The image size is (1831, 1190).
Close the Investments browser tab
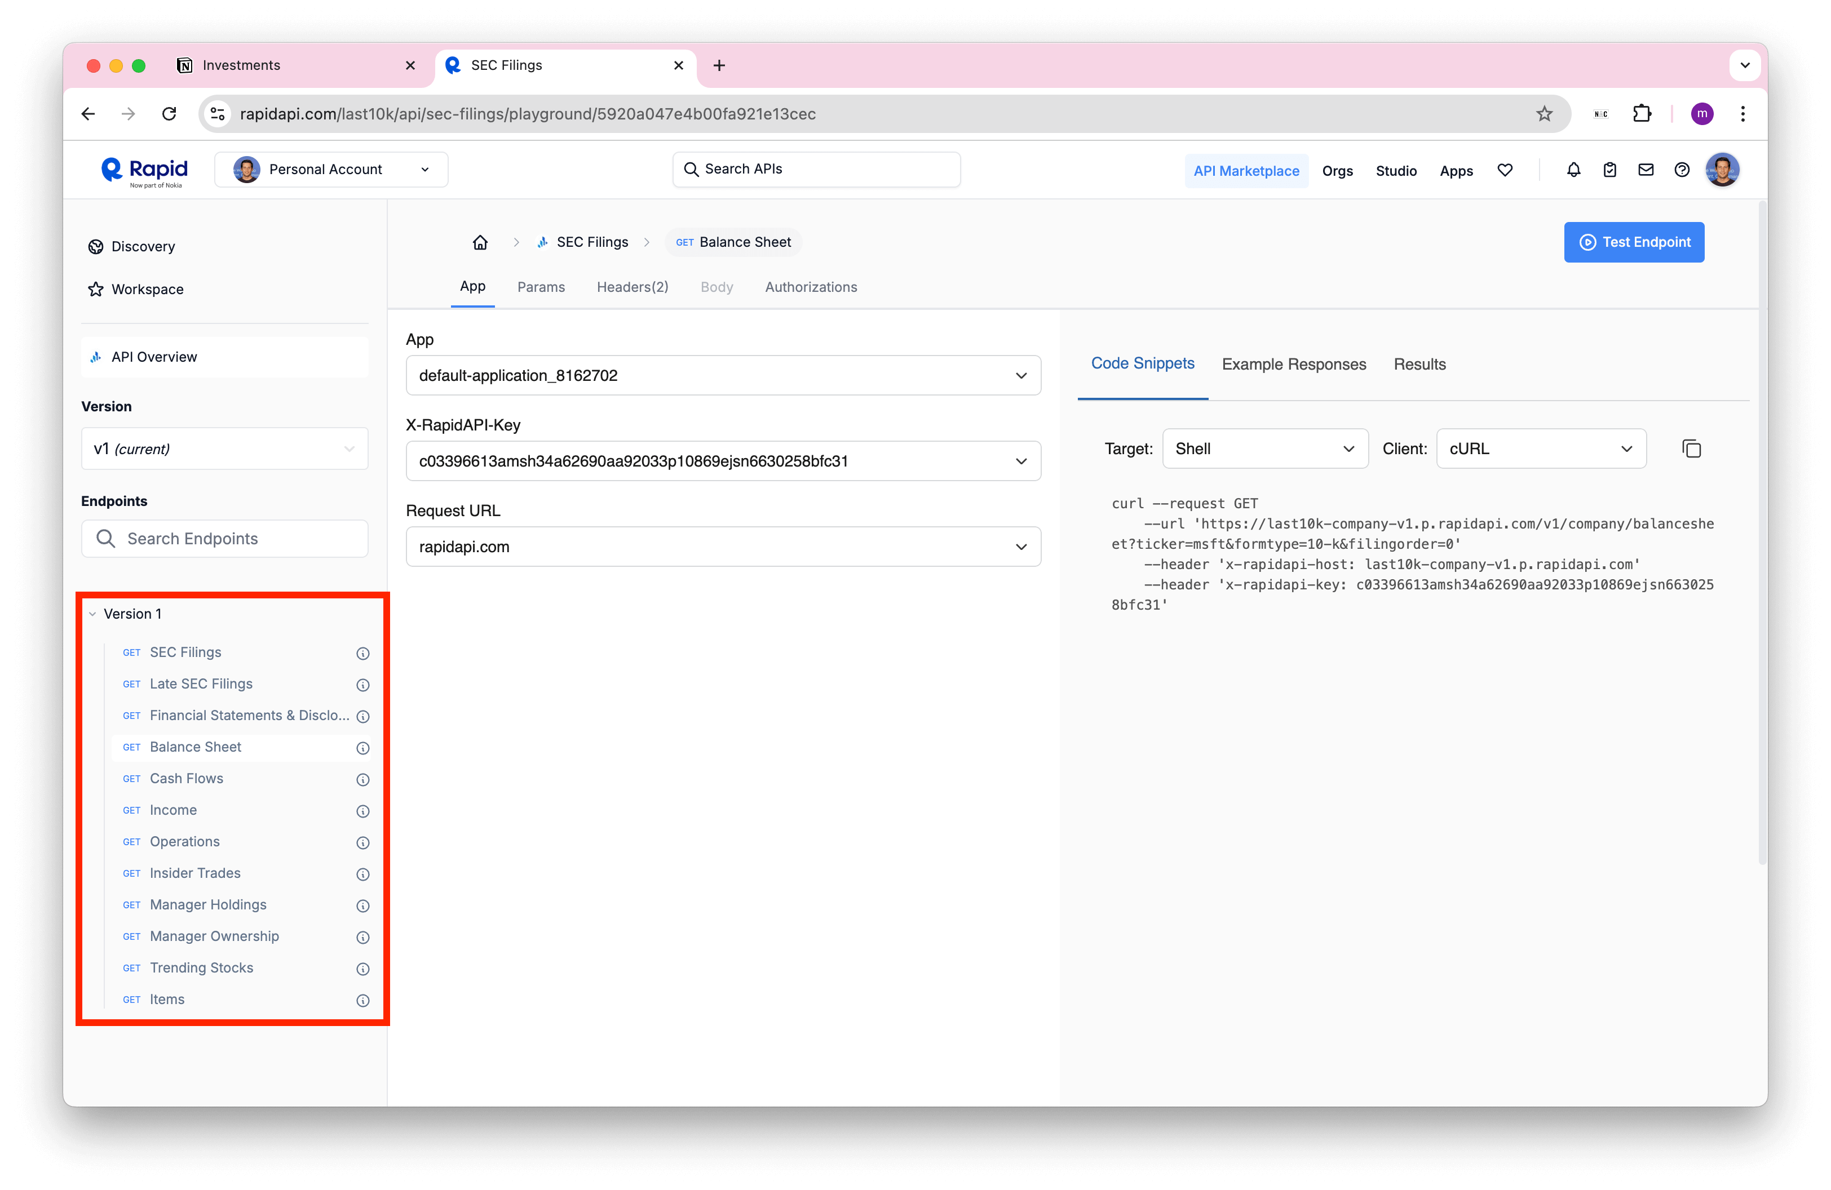pos(410,65)
